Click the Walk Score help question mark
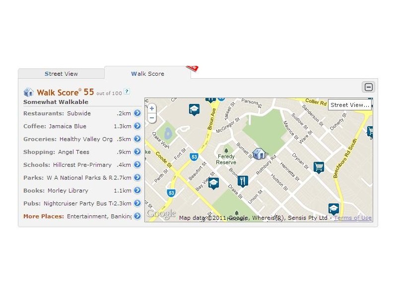This screenshot has width=397, height=297. tap(127, 92)
